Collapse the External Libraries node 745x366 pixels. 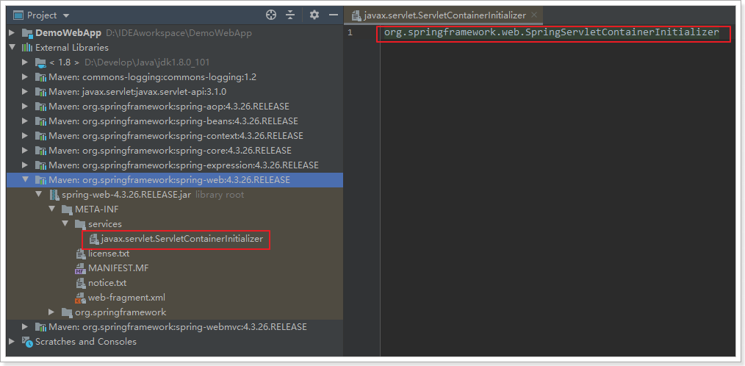pyautogui.click(x=12, y=48)
